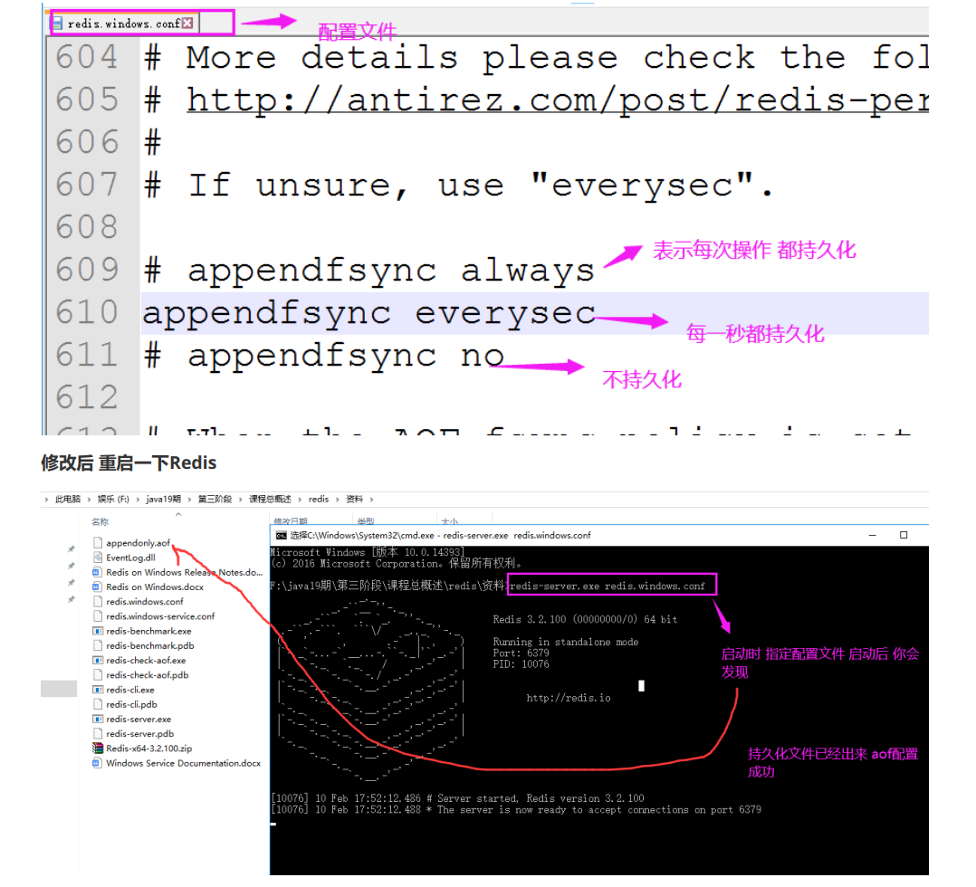976x887 pixels.
Task: Click redis-benchmark.exe application icon
Action: 98,631
